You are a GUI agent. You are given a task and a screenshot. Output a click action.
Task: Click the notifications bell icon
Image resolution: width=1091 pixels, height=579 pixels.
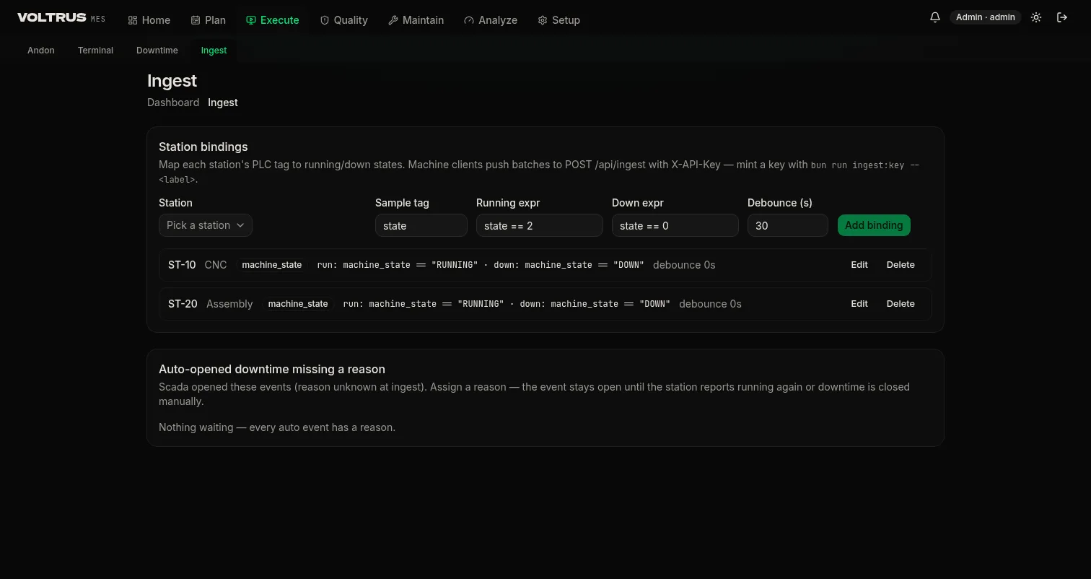click(x=935, y=17)
